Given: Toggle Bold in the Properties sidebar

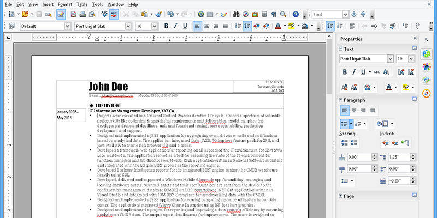Looking at the screenshot, I should point(345,72).
